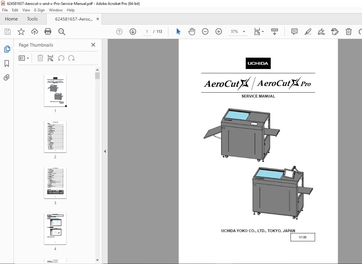Screen dimensions: 362x264
Task: Switch to the Home tab
Action: tap(11, 19)
